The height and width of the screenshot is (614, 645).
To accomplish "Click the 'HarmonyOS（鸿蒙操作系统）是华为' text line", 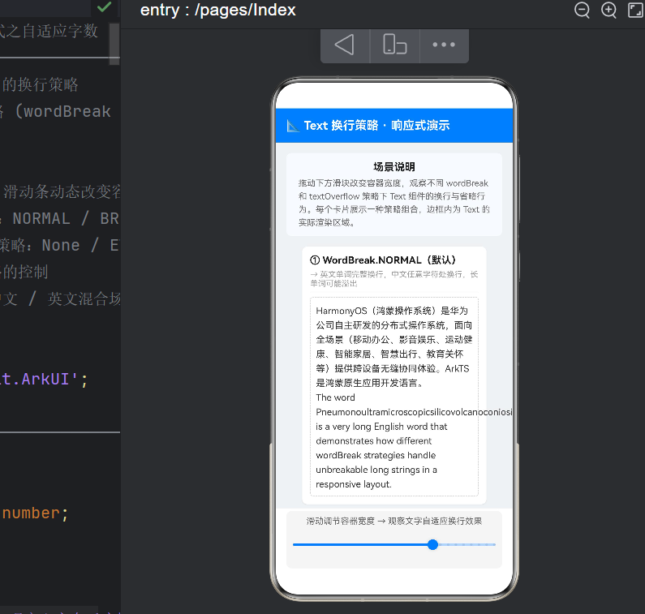I will [392, 311].
